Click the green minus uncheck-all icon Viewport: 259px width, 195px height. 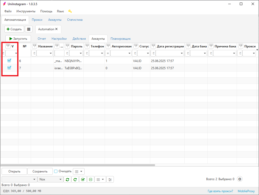(91, 179)
